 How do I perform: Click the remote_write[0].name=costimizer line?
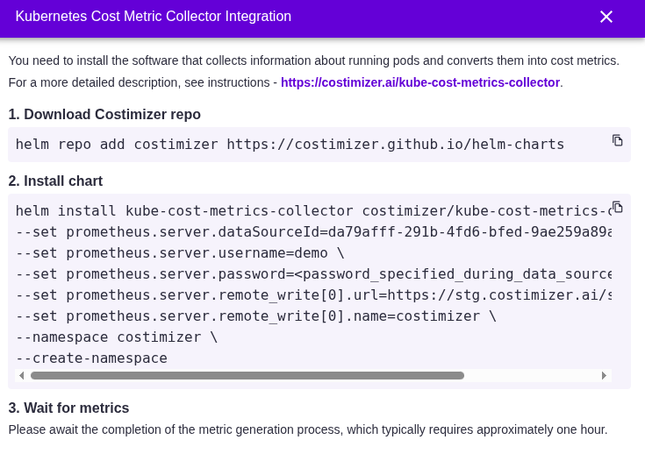(x=256, y=316)
